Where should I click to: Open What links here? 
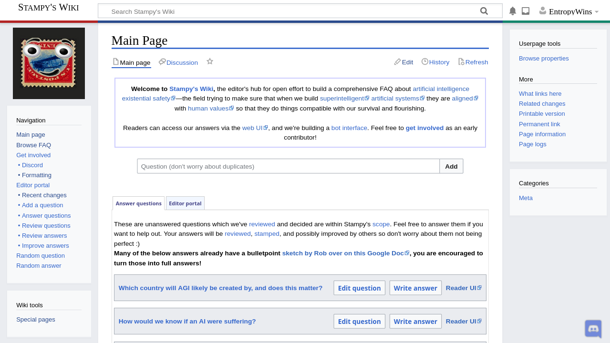540,93
